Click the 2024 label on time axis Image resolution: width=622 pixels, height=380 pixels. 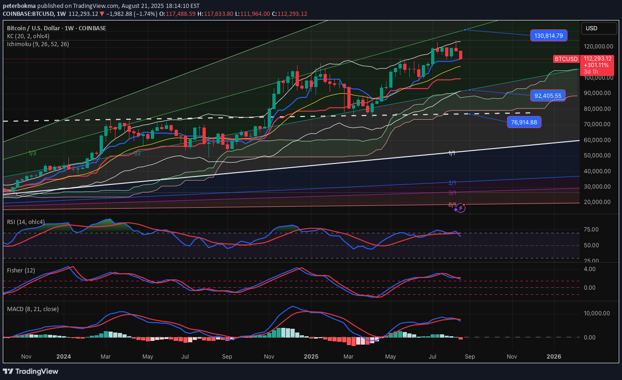click(63, 357)
